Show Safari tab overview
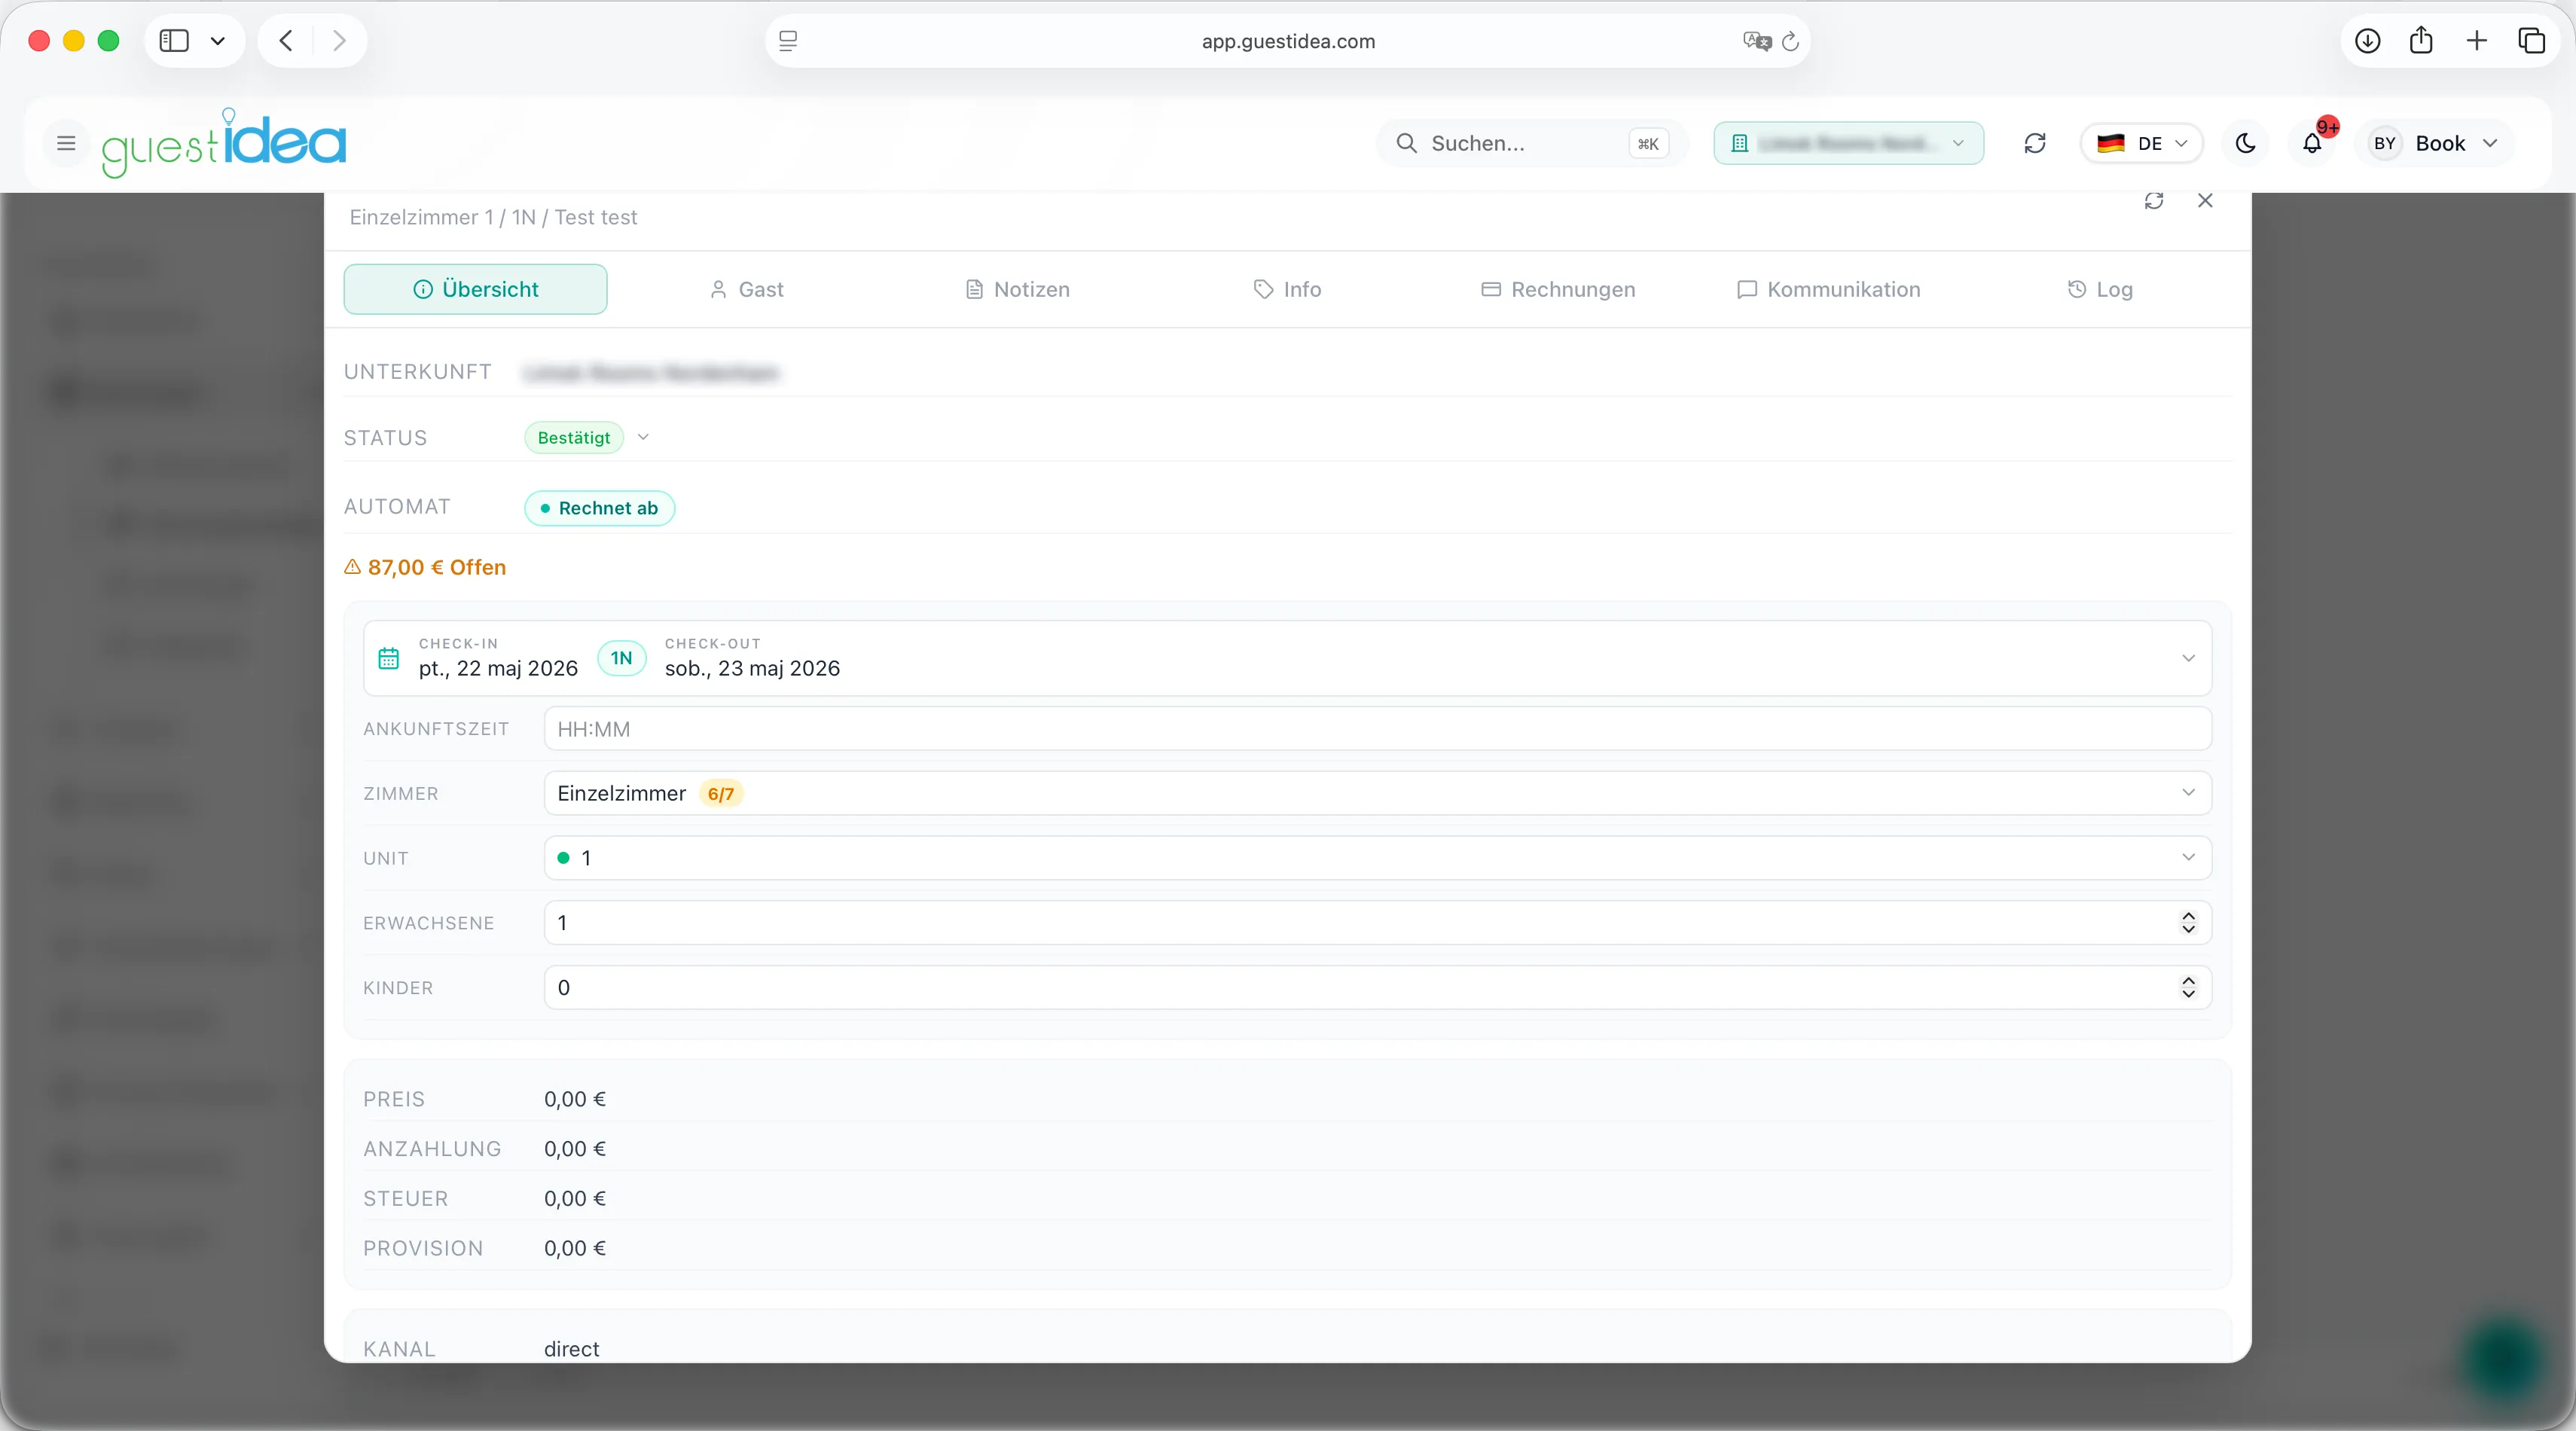Image resolution: width=2576 pixels, height=1431 pixels. click(x=2531, y=41)
